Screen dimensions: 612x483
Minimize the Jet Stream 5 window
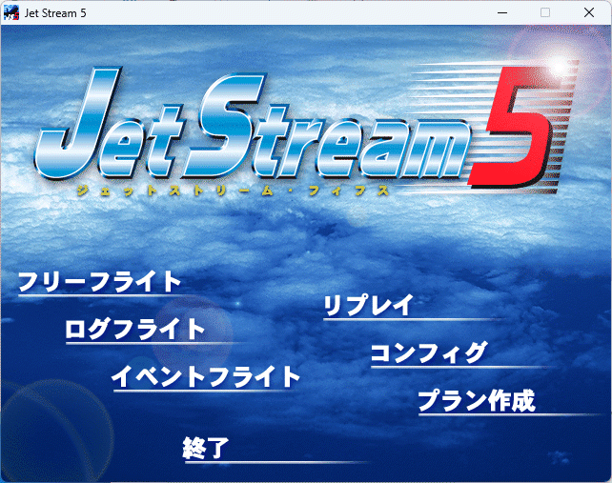[x=502, y=13]
